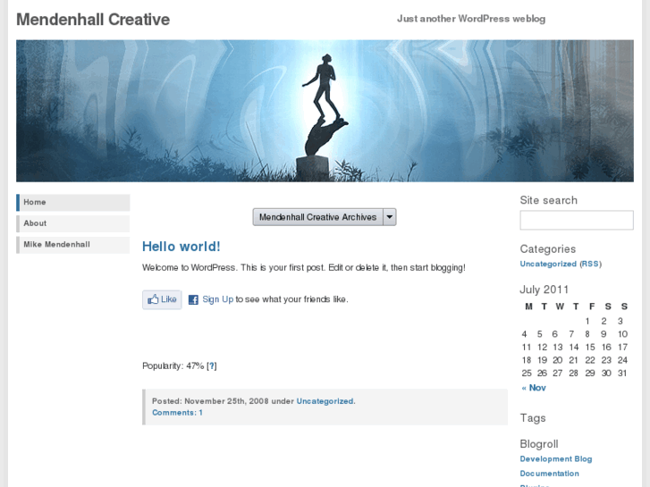Open the About page in sidebar

point(73,223)
